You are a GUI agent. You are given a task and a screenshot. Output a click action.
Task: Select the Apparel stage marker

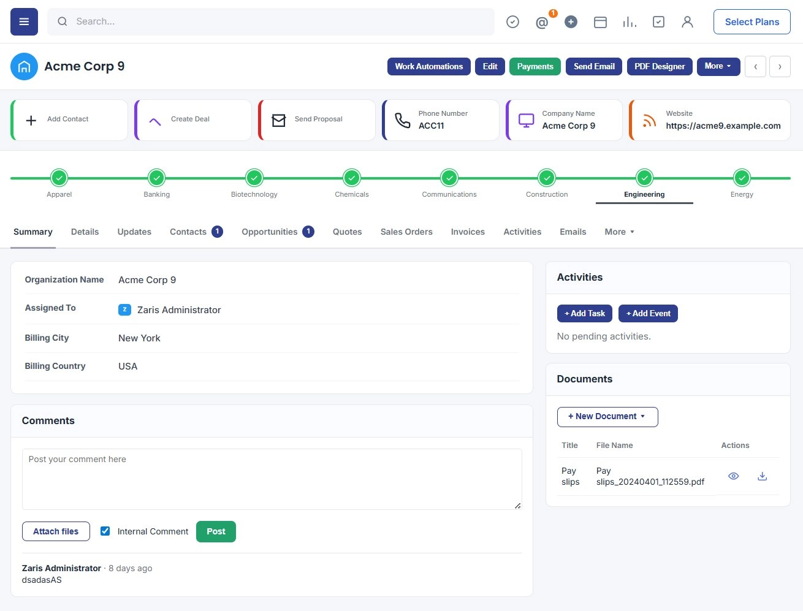click(x=59, y=178)
